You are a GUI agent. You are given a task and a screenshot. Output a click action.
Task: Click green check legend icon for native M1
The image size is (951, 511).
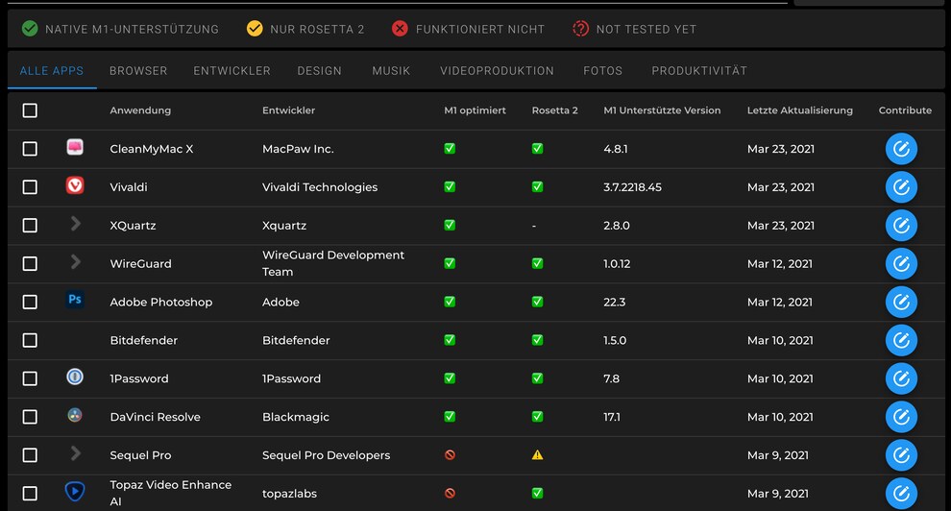pyautogui.click(x=29, y=29)
